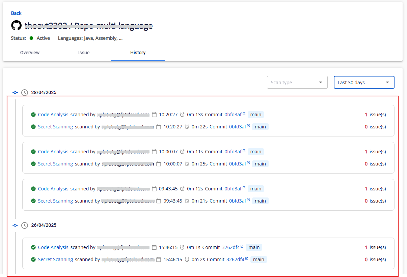Screen dimensions: 407x277
Task: Click the alarm clock icon before 0m 11s
Action: 182,152
